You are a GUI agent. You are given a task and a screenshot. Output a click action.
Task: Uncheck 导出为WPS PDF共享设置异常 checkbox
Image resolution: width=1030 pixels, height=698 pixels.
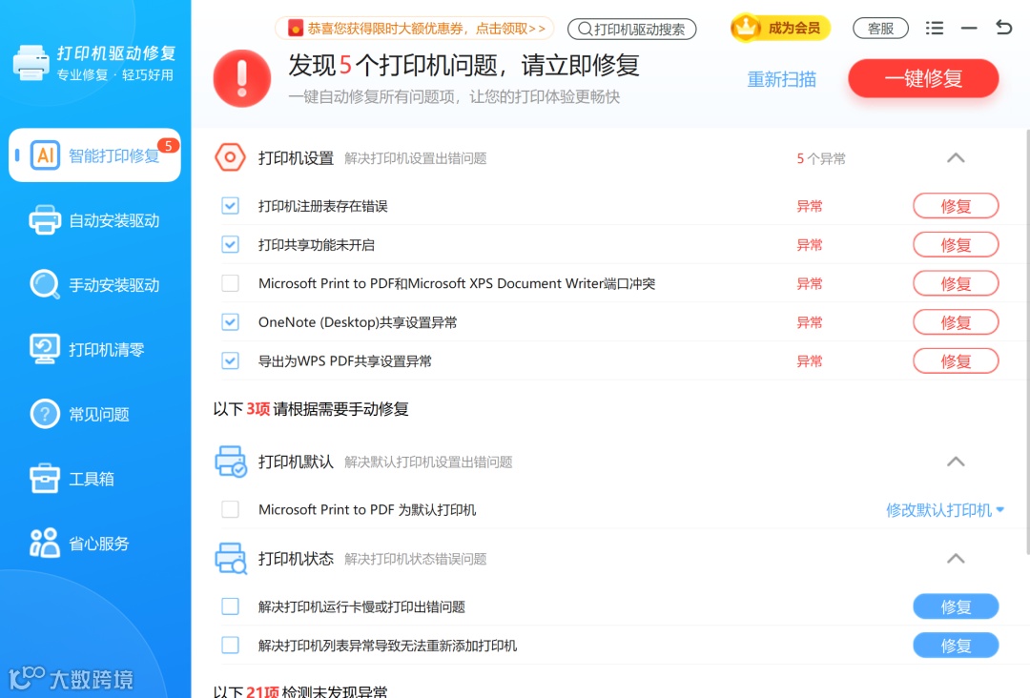click(230, 360)
